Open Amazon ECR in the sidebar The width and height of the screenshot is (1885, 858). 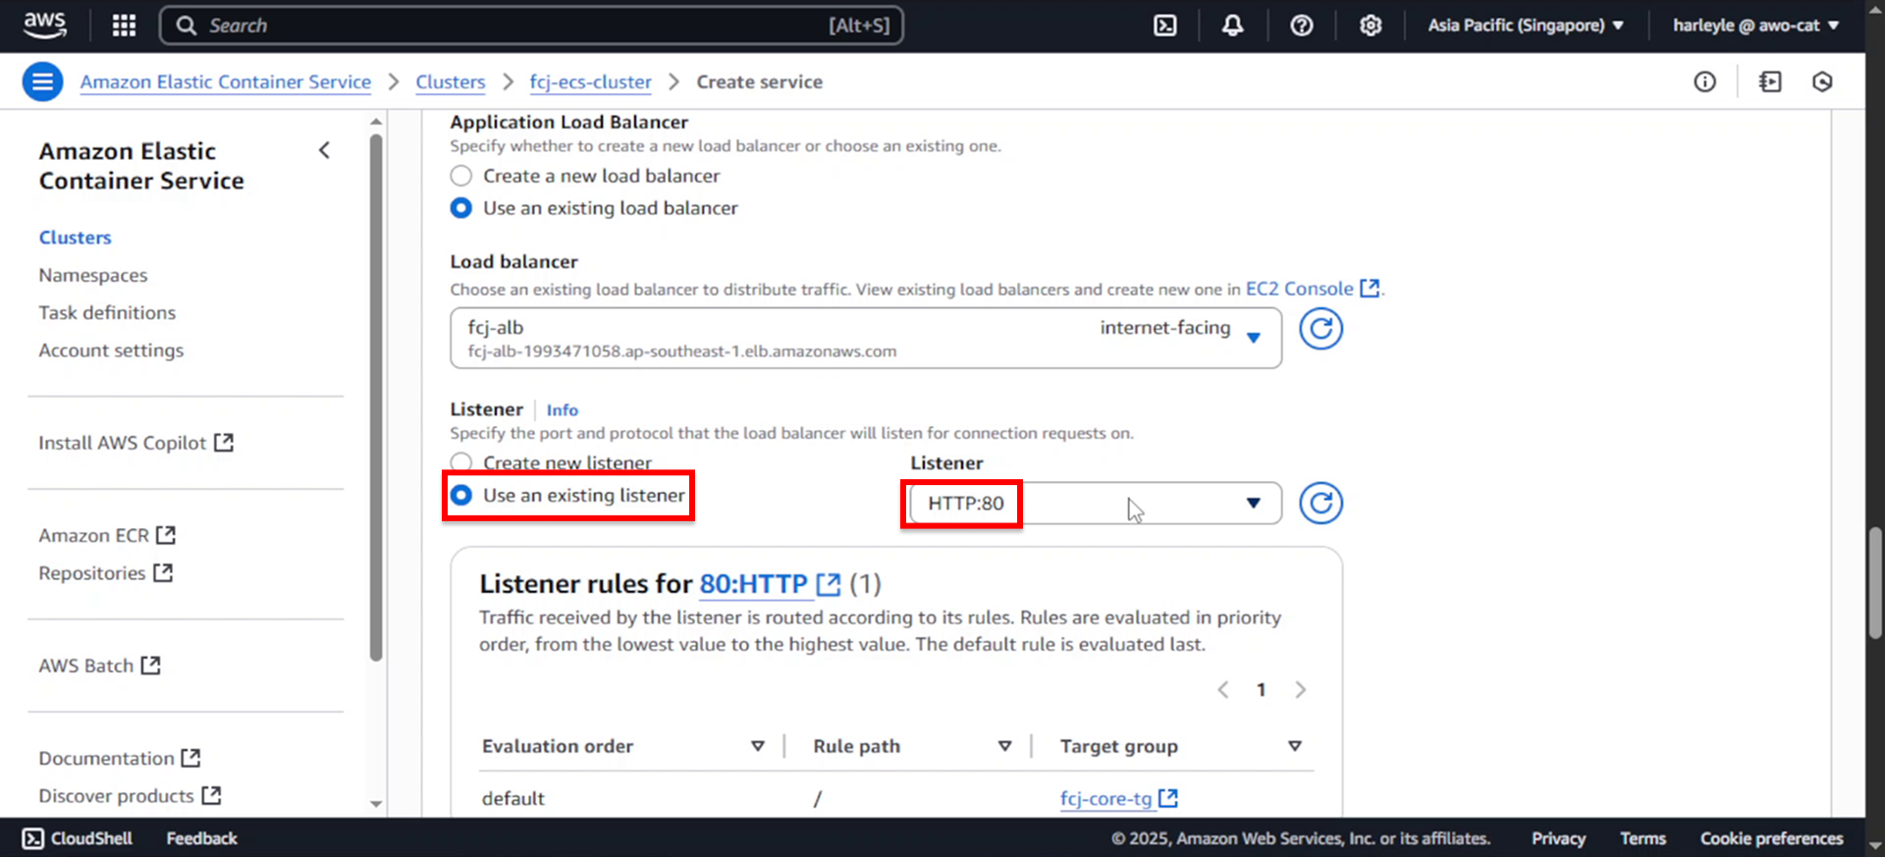(x=107, y=536)
